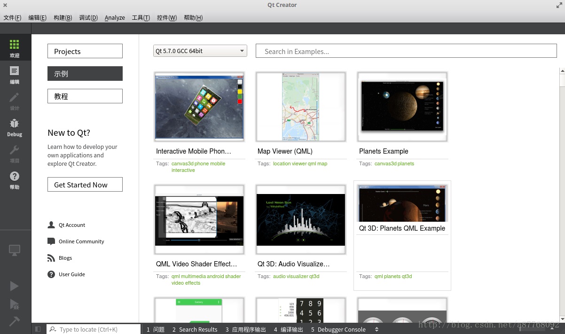565x334 pixels.
Task: Open the 4 编译输出 pane
Action: tap(288, 329)
